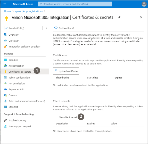Focus the top search resources field
The height and width of the screenshot is (144, 148).
75,4
